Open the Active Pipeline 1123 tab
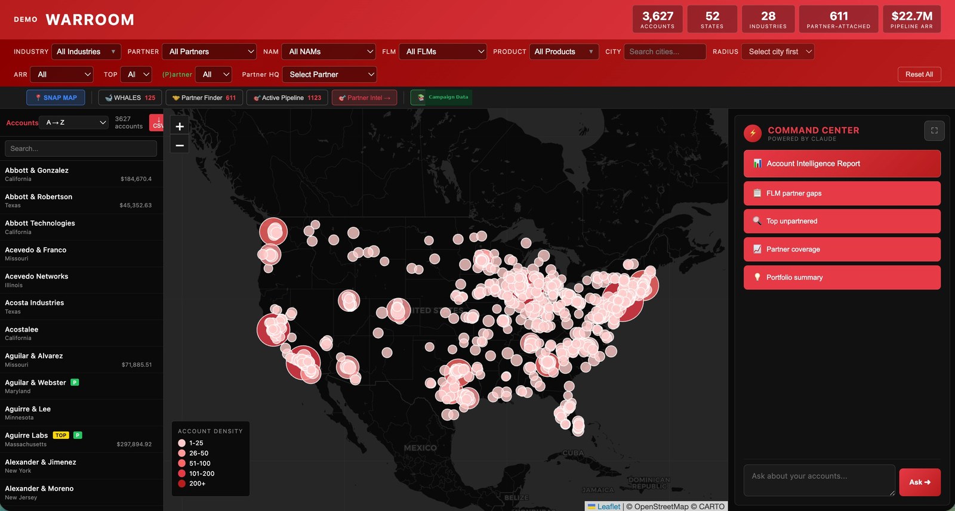Screen dimensions: 955x511 coord(287,98)
